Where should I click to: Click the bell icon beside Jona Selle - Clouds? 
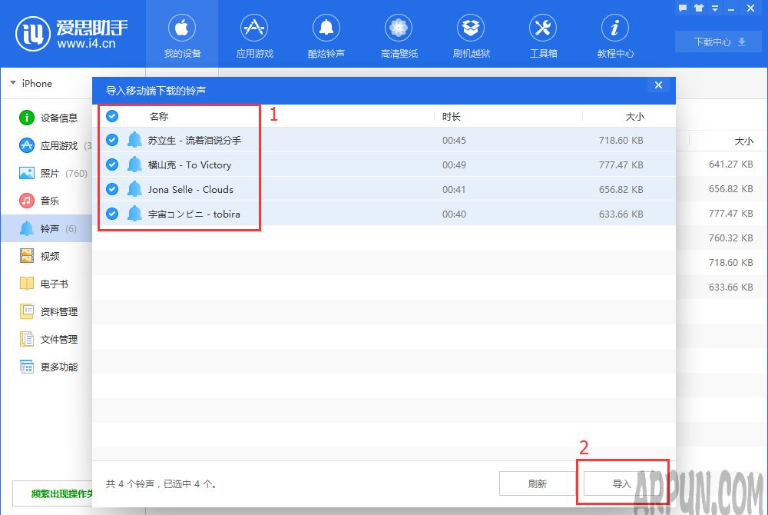coord(135,189)
